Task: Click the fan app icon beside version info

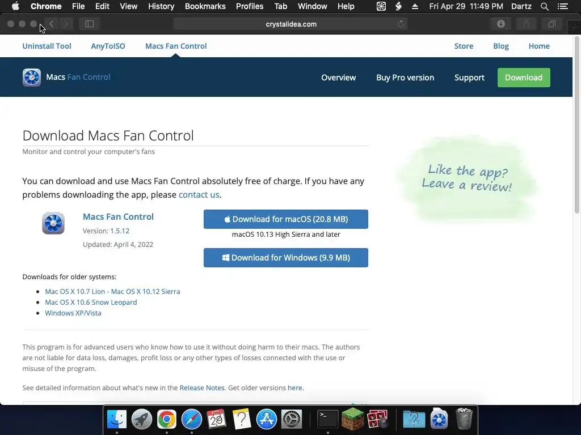Action: pos(53,223)
